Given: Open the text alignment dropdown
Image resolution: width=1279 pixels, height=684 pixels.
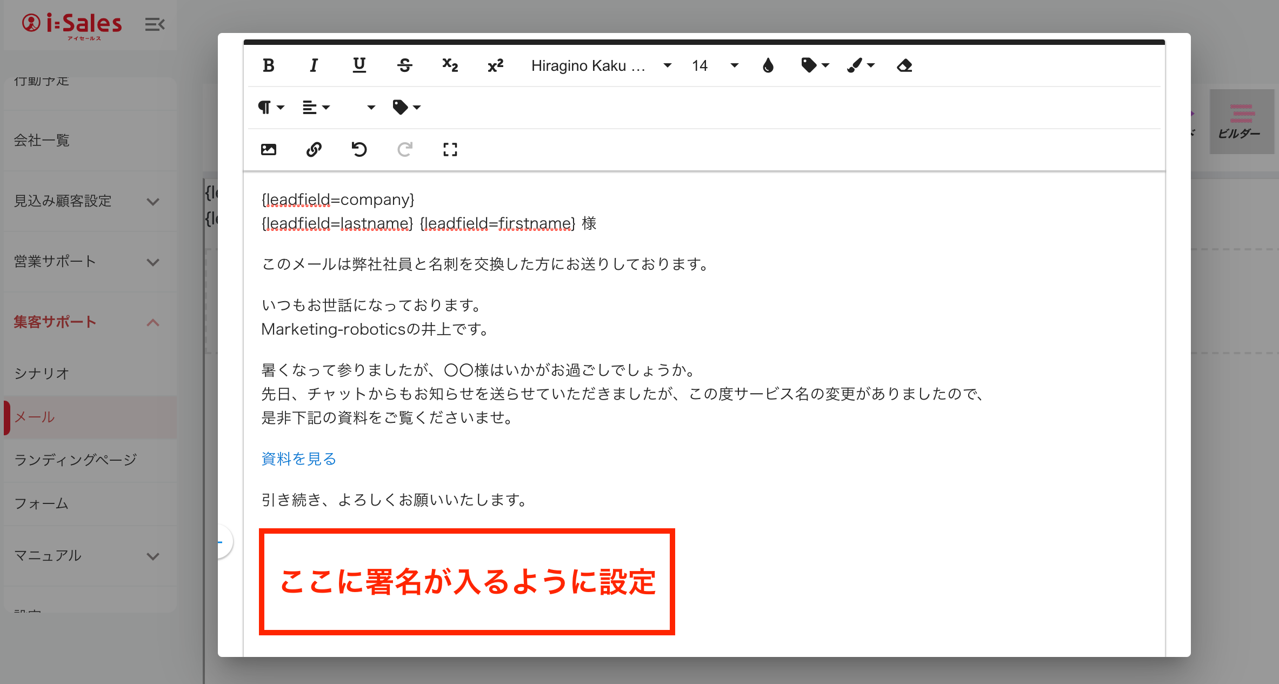Looking at the screenshot, I should tap(316, 107).
